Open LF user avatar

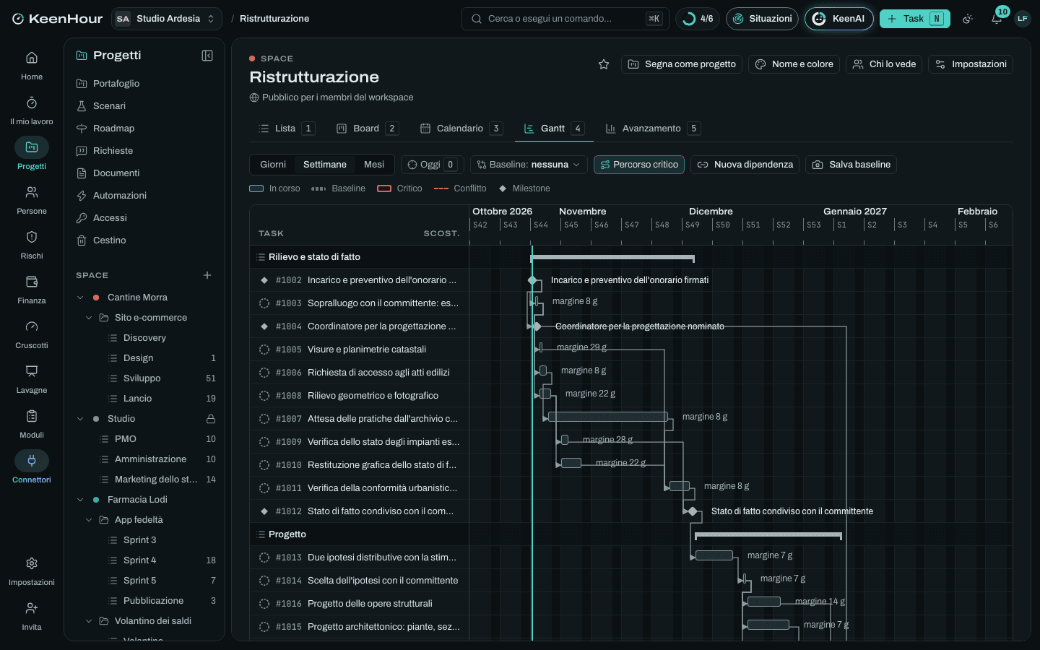(x=1023, y=19)
